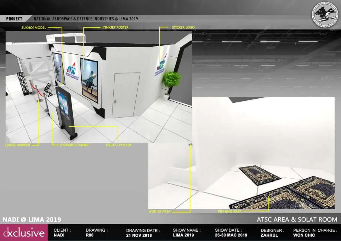Select the white door on the booth

125,95
